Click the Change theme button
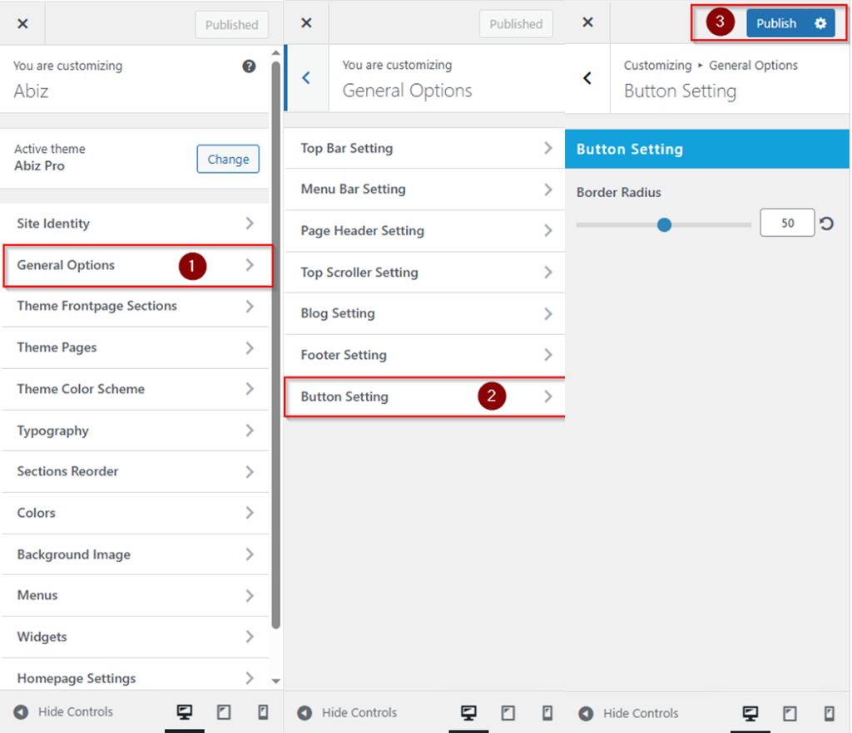 (x=228, y=159)
